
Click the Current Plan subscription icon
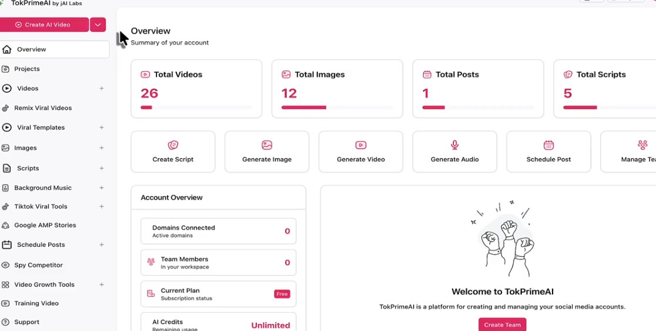[151, 294]
